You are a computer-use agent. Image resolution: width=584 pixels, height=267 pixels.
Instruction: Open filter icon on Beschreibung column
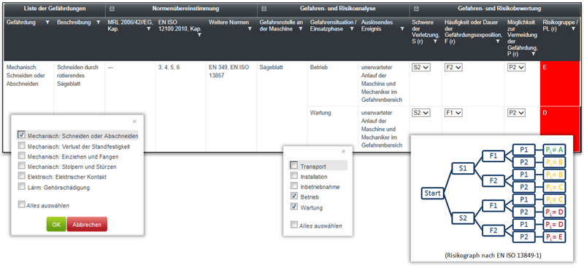pyautogui.click(x=98, y=23)
